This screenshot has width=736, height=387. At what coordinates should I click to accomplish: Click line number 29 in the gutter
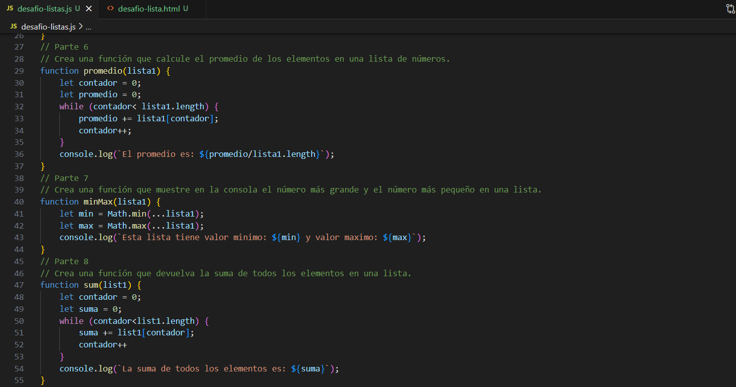tap(19, 71)
